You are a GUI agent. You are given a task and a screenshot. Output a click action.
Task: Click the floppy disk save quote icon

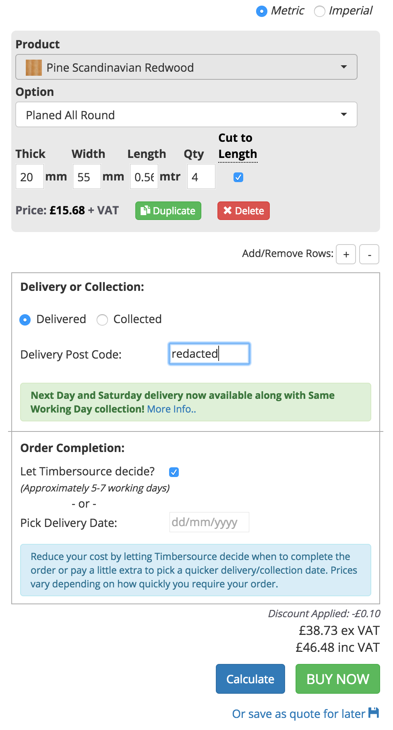374,713
